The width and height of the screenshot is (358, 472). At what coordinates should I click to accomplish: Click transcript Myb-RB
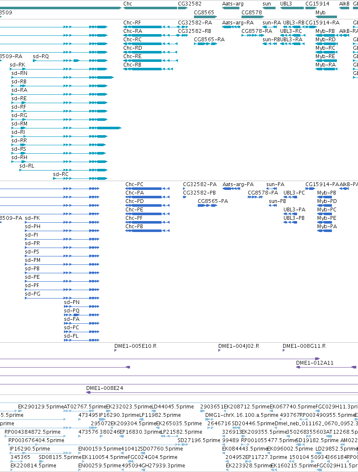(326, 35)
